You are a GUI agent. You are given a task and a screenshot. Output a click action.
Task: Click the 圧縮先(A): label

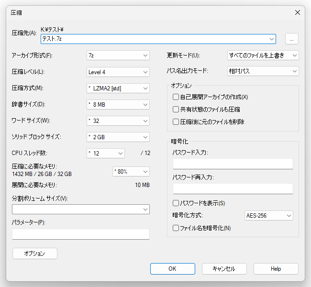point(24,33)
